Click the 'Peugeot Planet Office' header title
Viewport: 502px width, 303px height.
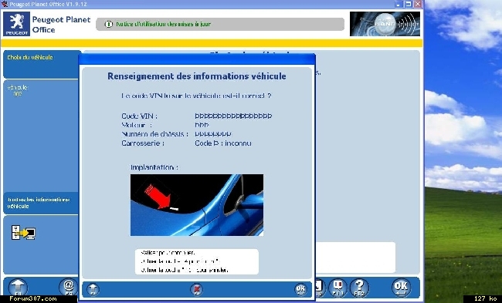tap(61, 25)
